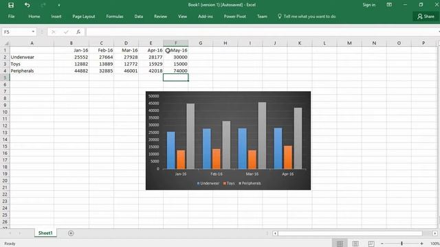
Task: Select column A header
Action: point(32,43)
